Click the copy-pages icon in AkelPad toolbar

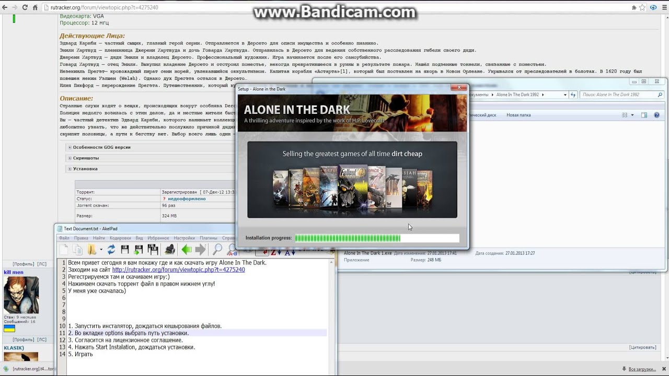click(x=78, y=250)
